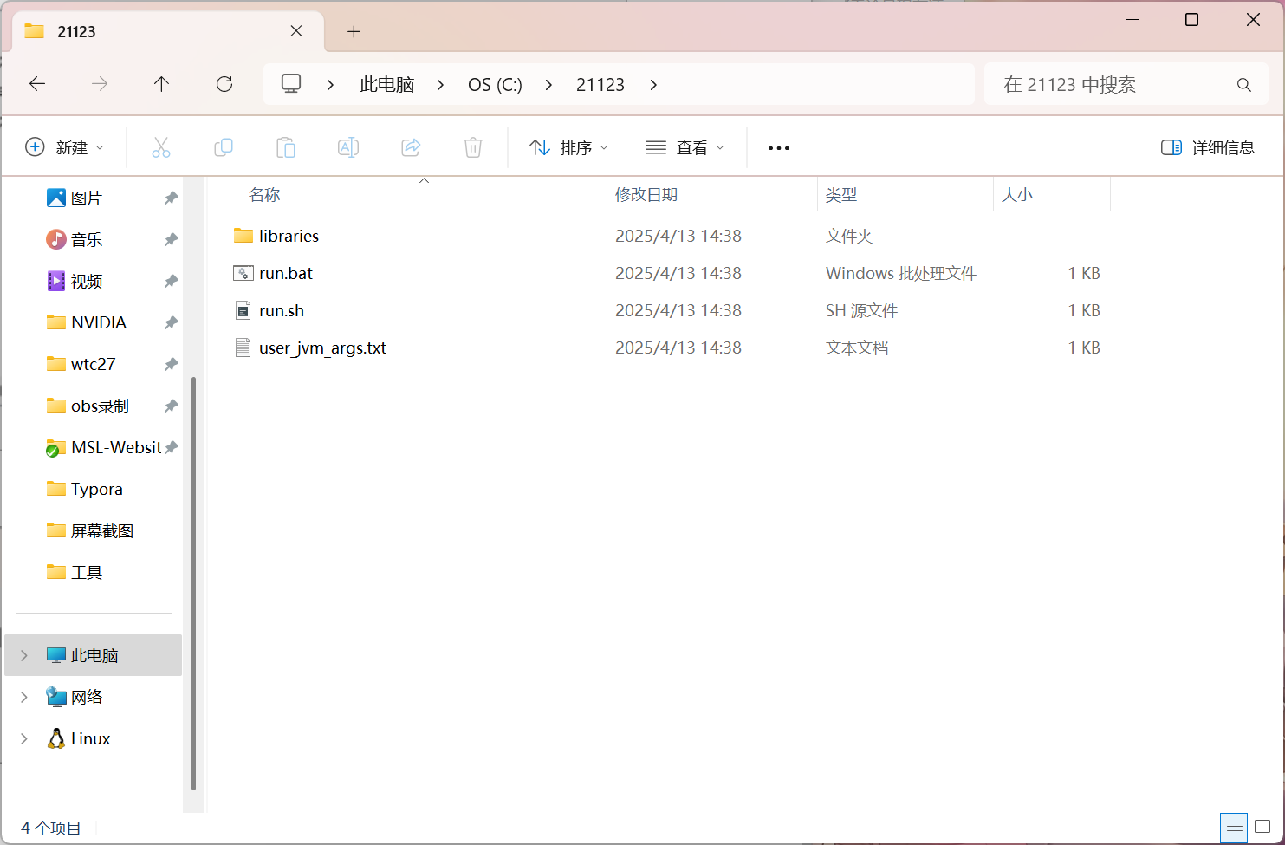1285x845 pixels.
Task: Click the Cut scissors icon in toolbar
Action: [161, 147]
